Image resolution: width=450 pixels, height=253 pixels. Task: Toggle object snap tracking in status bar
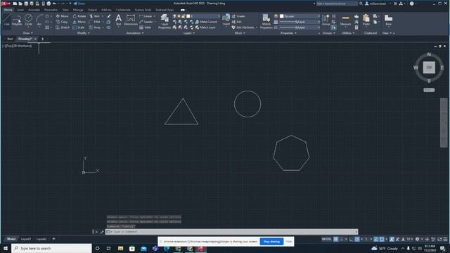click(376, 239)
